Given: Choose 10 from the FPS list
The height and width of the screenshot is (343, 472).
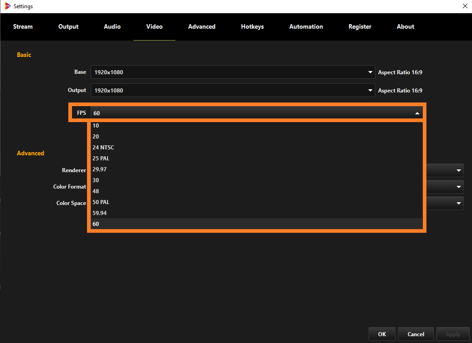Looking at the screenshot, I should (257, 126).
